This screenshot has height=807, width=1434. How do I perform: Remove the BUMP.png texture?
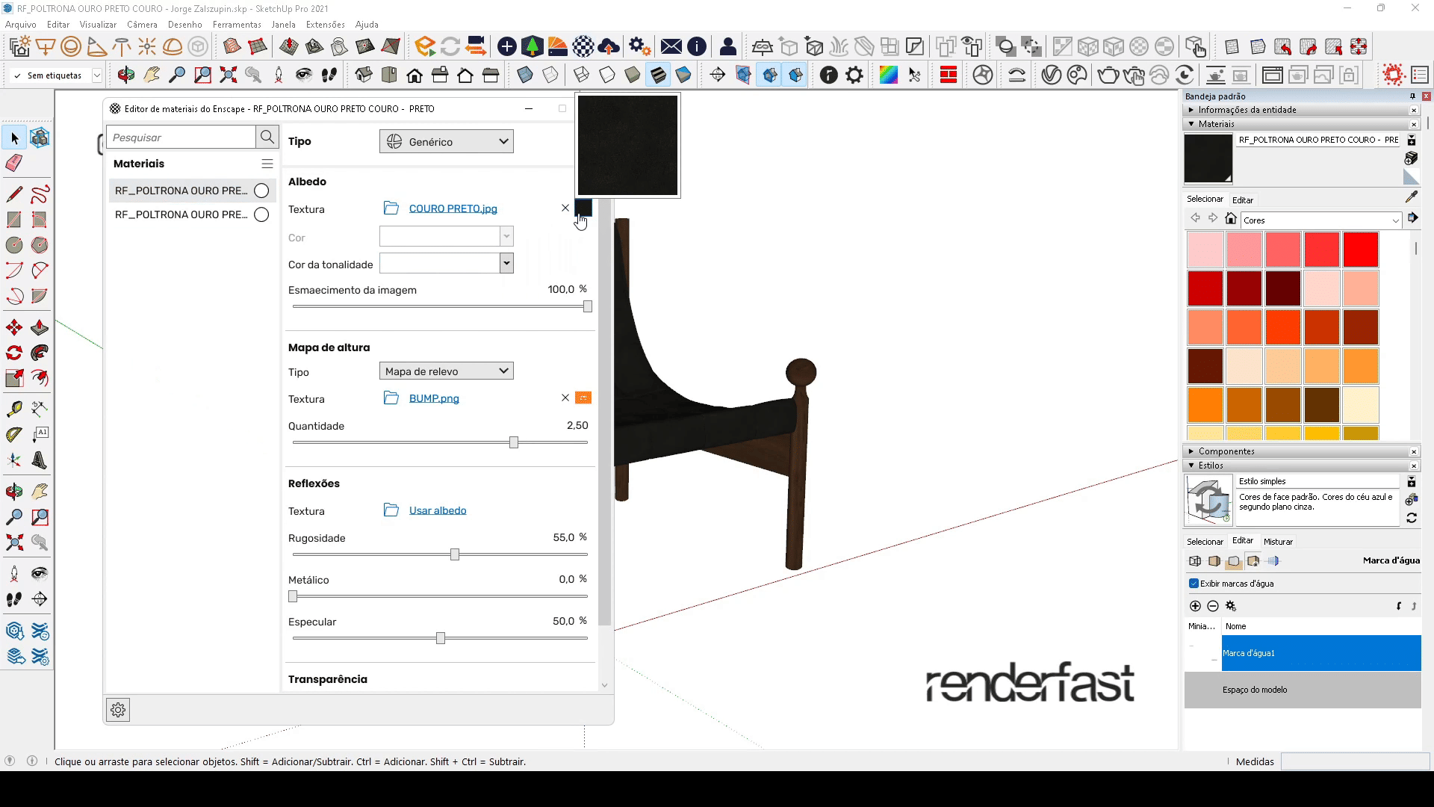tap(565, 398)
